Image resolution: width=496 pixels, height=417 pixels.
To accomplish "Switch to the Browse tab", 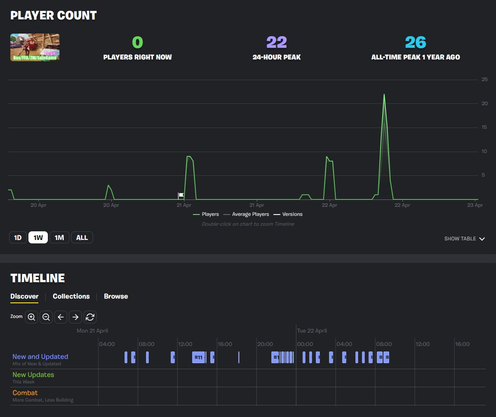I will point(116,296).
